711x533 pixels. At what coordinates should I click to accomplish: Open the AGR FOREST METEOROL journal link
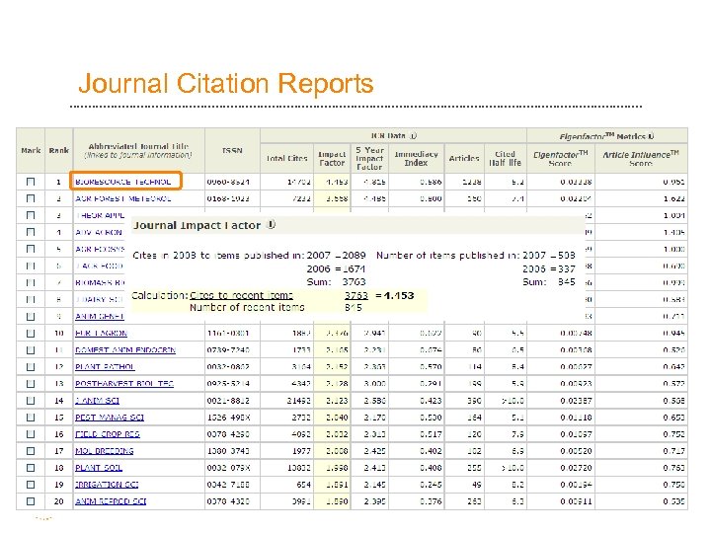122,198
